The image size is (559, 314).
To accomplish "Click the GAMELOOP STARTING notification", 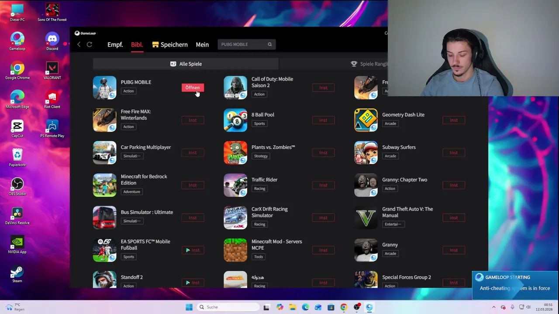I will [515, 286].
